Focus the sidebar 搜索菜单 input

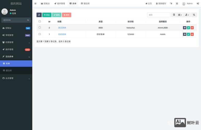pyautogui.click(x=14, y=20)
